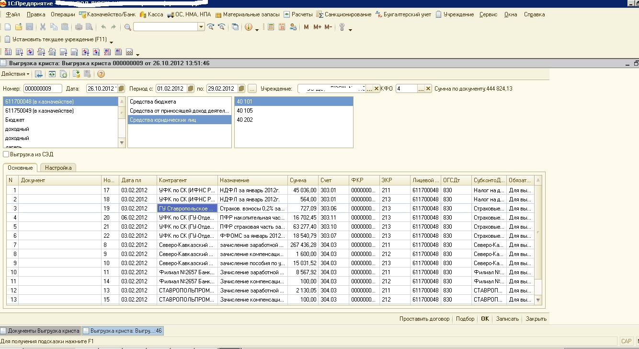Image resolution: width=639 pixels, height=349 pixels.
Task: Click the account list scrollbar down arrow
Action: (x=122, y=143)
